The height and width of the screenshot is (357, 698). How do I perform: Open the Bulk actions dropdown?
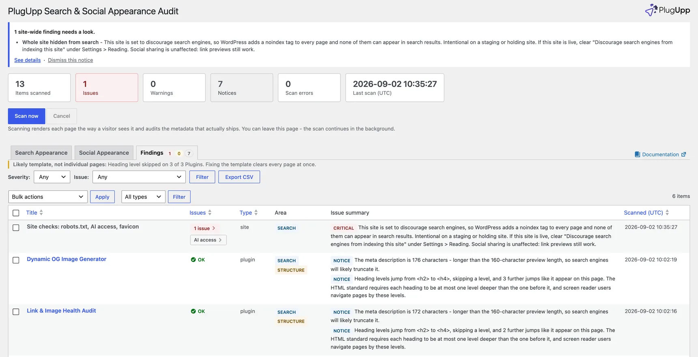tap(48, 197)
